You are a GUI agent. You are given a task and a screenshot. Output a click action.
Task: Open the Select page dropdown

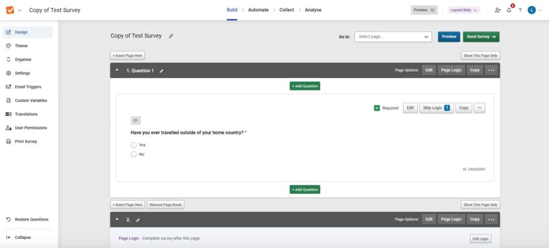point(393,37)
